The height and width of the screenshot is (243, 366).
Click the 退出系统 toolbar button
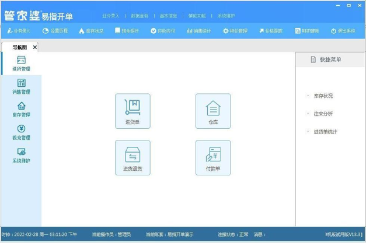pyautogui.click(x=343, y=31)
